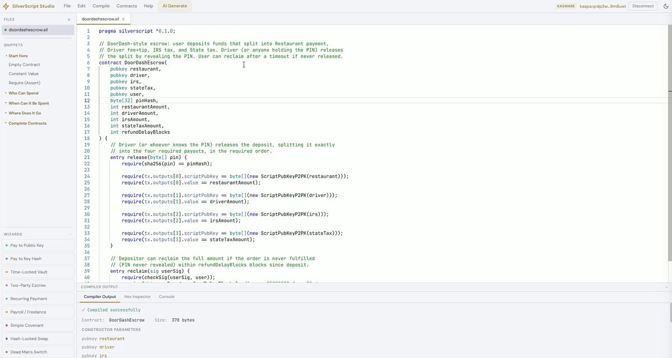This screenshot has height=358, width=672.
Task: Toggle dark mode with the moon icon
Action: (665, 6)
